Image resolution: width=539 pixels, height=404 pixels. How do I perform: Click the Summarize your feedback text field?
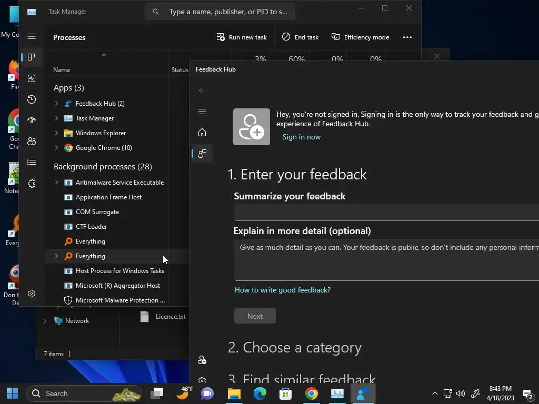point(387,213)
